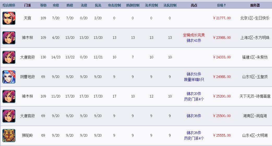This screenshot has width=272, height=146.
Task: Sort by 综合排序 header
Action: click(x=9, y=5)
